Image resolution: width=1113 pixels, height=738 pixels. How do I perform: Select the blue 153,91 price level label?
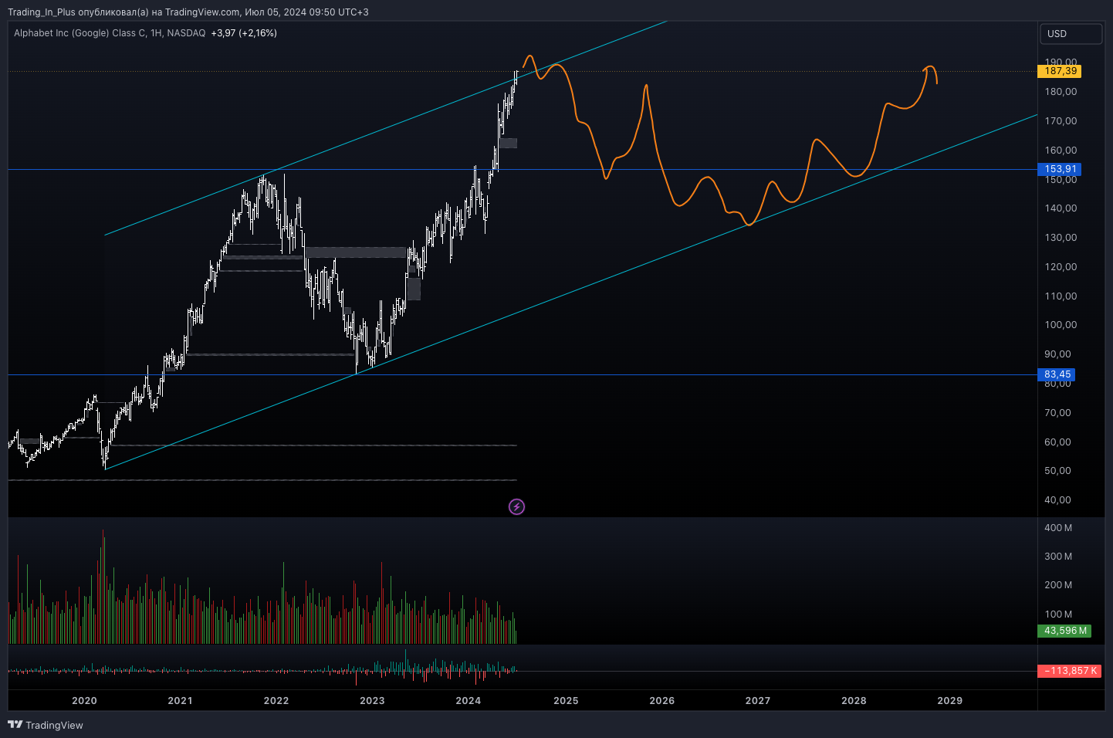[x=1060, y=169]
